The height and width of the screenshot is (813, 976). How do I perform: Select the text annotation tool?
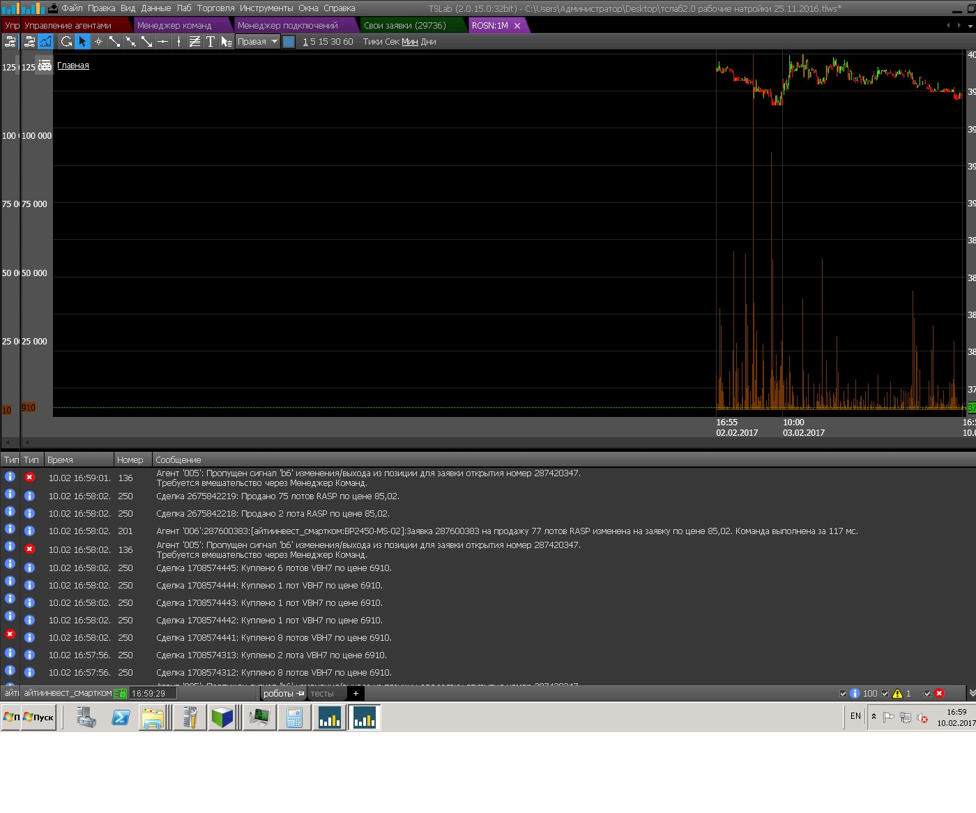tap(211, 42)
